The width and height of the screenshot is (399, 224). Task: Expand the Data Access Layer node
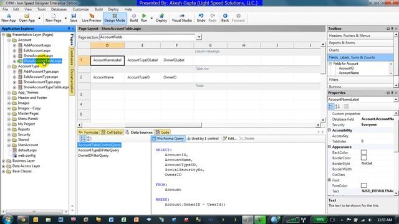click(4, 166)
